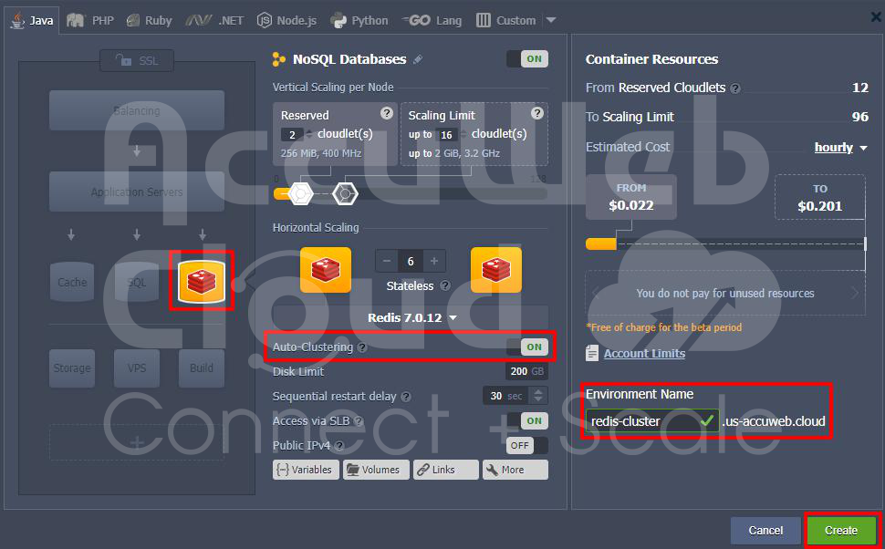The width and height of the screenshot is (885, 549).
Task: Click the Environment Name input field
Action: pos(642,421)
